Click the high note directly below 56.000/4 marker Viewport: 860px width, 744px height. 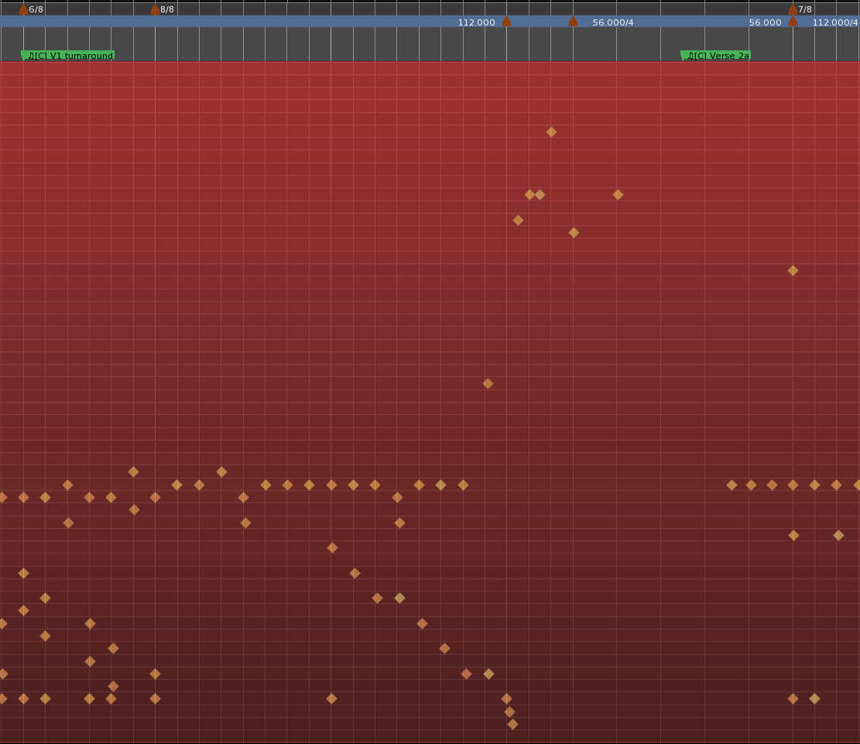tap(574, 233)
